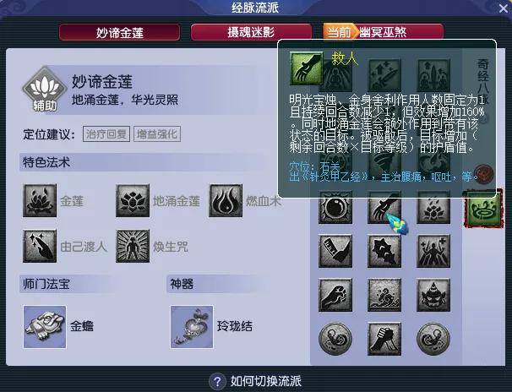Screen dimensions: 512x392
Task: Select the demon mask meridian node
Action: [433, 295]
